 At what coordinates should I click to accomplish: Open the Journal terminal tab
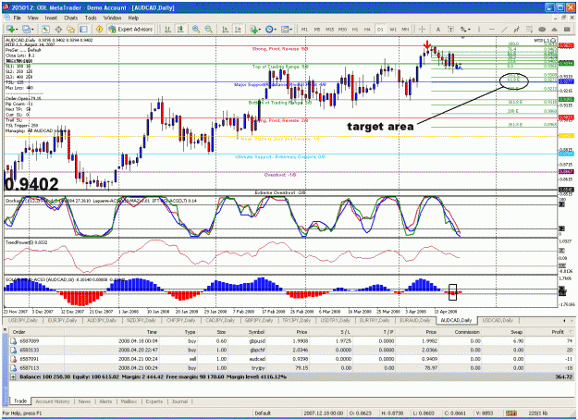(x=179, y=401)
